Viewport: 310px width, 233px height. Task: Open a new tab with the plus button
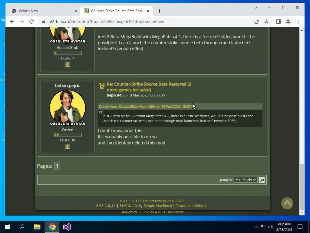click(x=160, y=11)
